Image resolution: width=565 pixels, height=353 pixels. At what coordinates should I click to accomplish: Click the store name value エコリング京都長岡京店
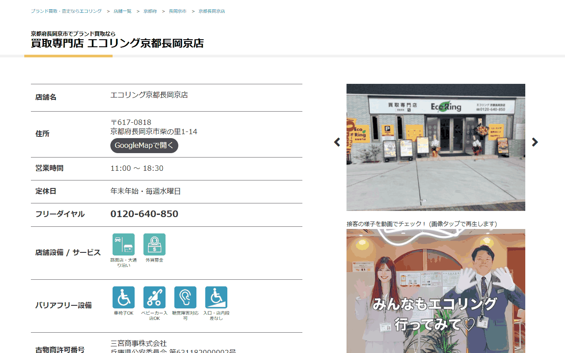149,95
